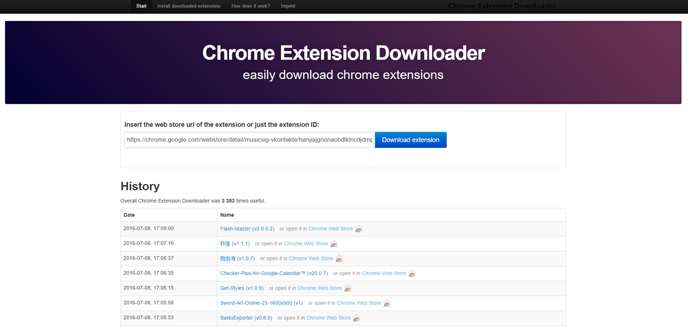Select date 2016-07-08, 17:07:16
The width and height of the screenshot is (688, 329).
(x=148, y=243)
